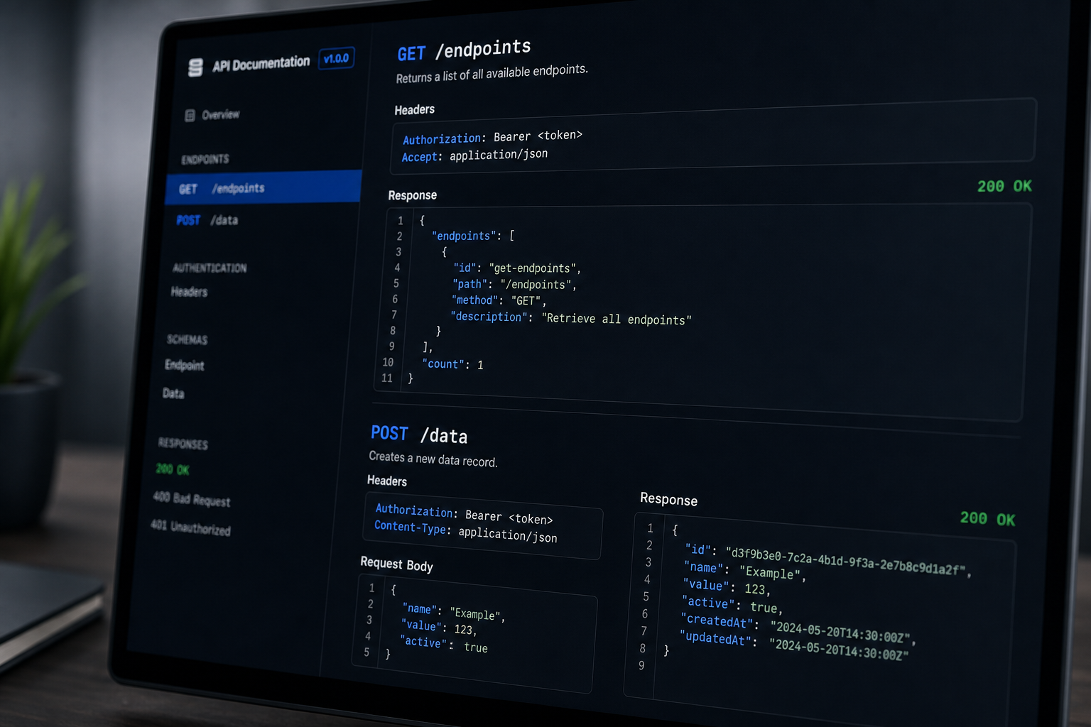
Task: Open Headers under Authentication
Action: [x=189, y=292]
